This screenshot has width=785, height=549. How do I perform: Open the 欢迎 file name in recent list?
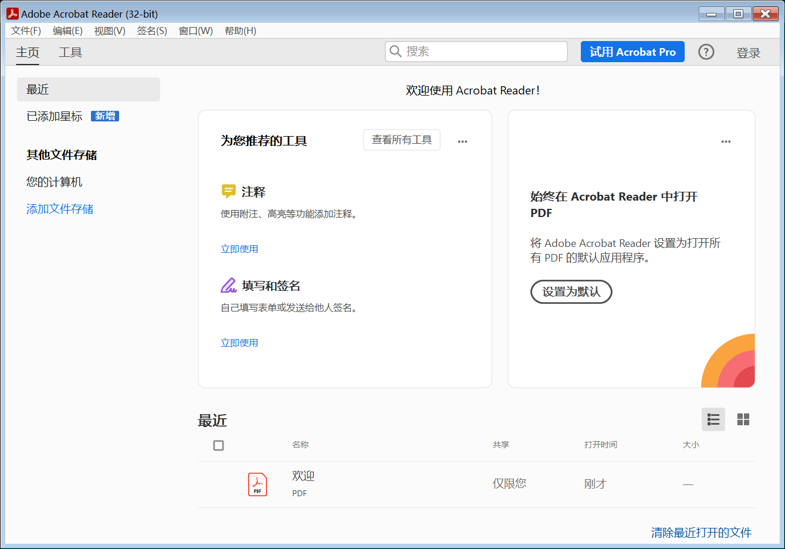[303, 476]
